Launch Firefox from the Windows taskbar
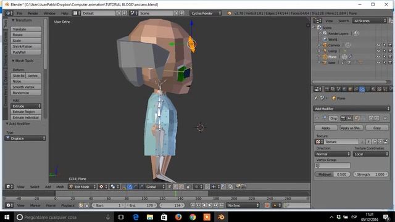 pos(178,217)
